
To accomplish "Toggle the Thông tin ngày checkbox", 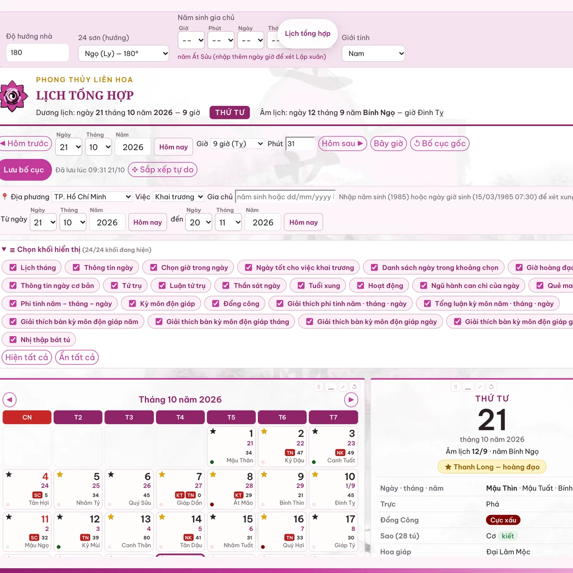I will (x=76, y=268).
